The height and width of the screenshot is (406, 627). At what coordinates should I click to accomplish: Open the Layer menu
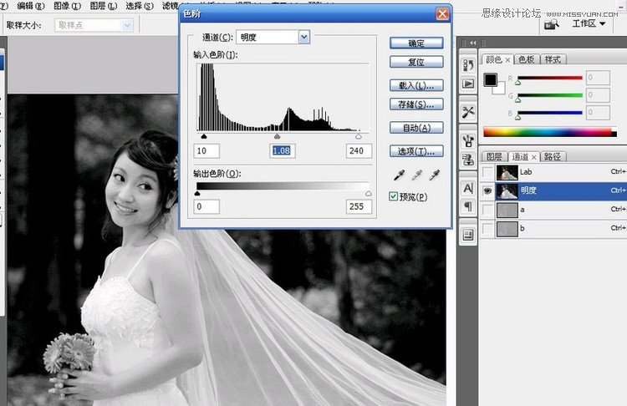pos(103,6)
